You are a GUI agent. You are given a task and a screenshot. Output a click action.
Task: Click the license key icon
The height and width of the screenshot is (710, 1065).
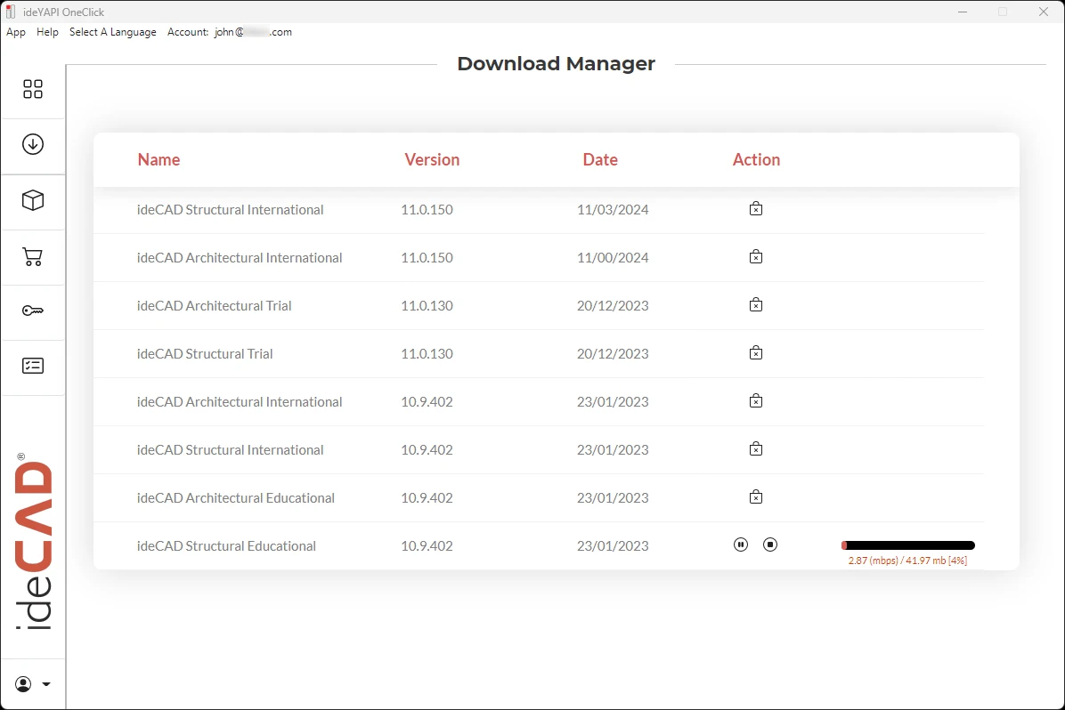[33, 311]
